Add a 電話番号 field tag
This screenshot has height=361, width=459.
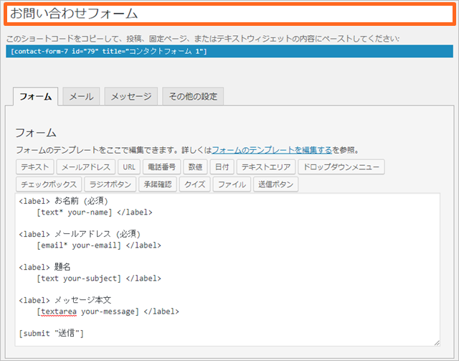click(x=161, y=167)
